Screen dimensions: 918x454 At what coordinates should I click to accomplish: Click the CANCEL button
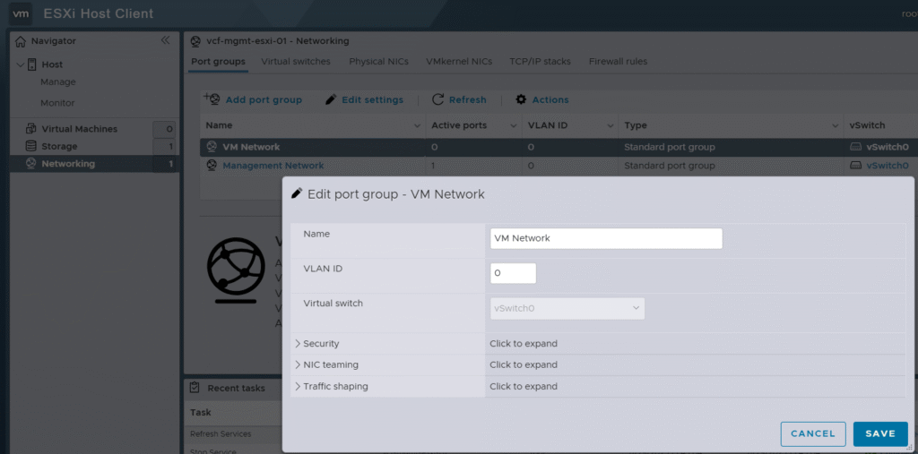point(813,433)
